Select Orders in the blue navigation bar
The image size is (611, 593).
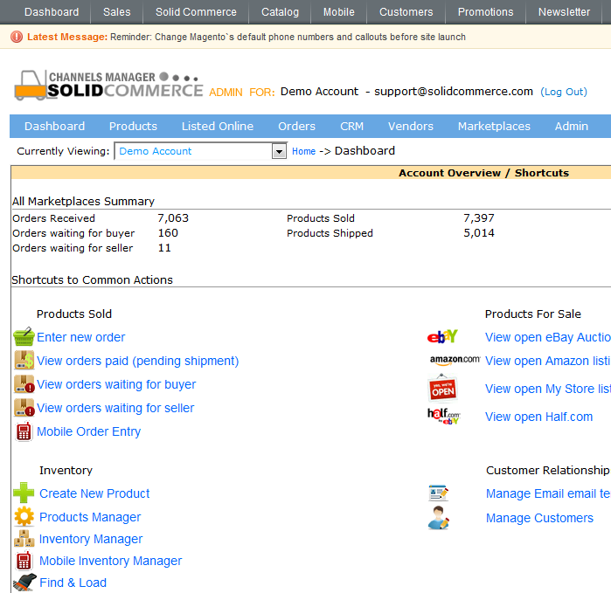[296, 126]
